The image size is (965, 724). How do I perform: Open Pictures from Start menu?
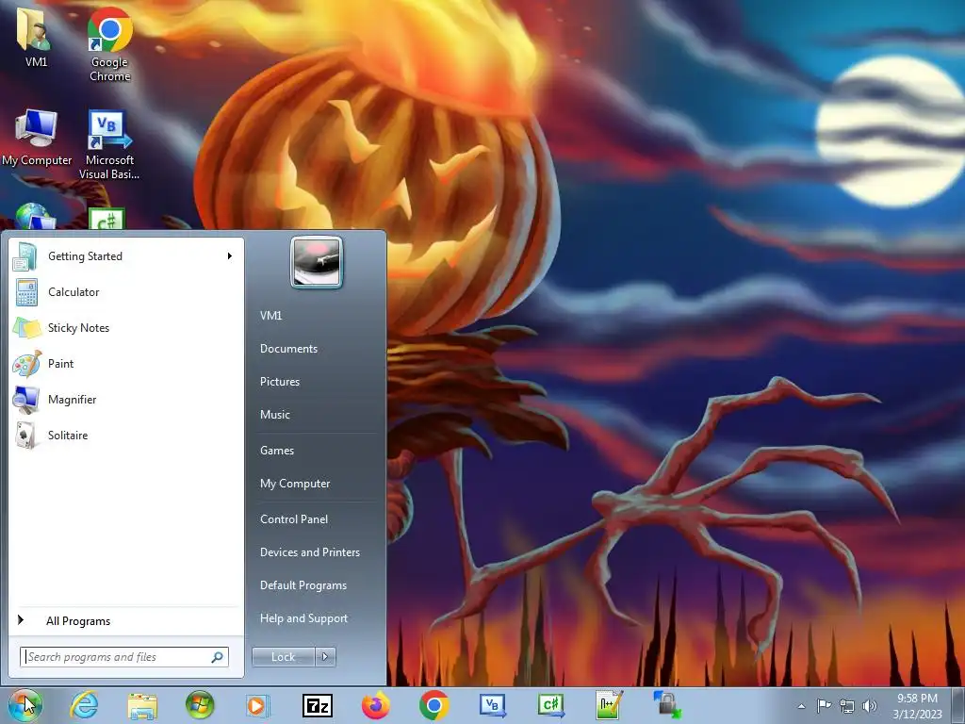(x=280, y=382)
